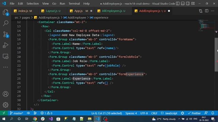Show additional views ellipsis in activity bar

pos(5,67)
